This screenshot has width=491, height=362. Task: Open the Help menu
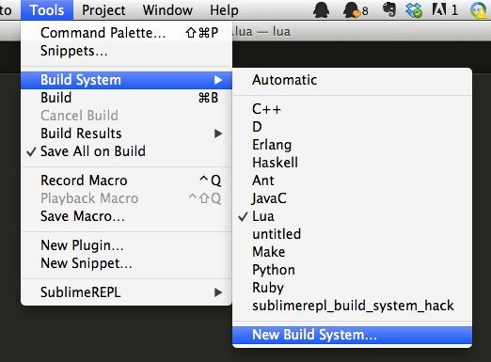[x=224, y=10]
